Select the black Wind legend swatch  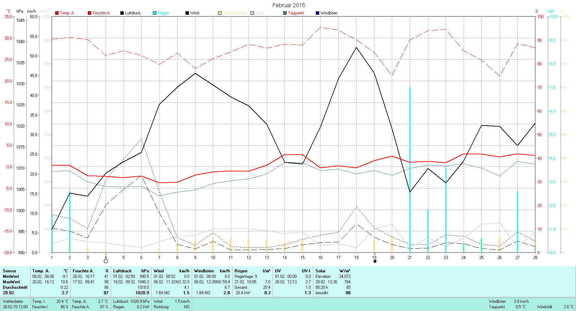click(x=187, y=13)
